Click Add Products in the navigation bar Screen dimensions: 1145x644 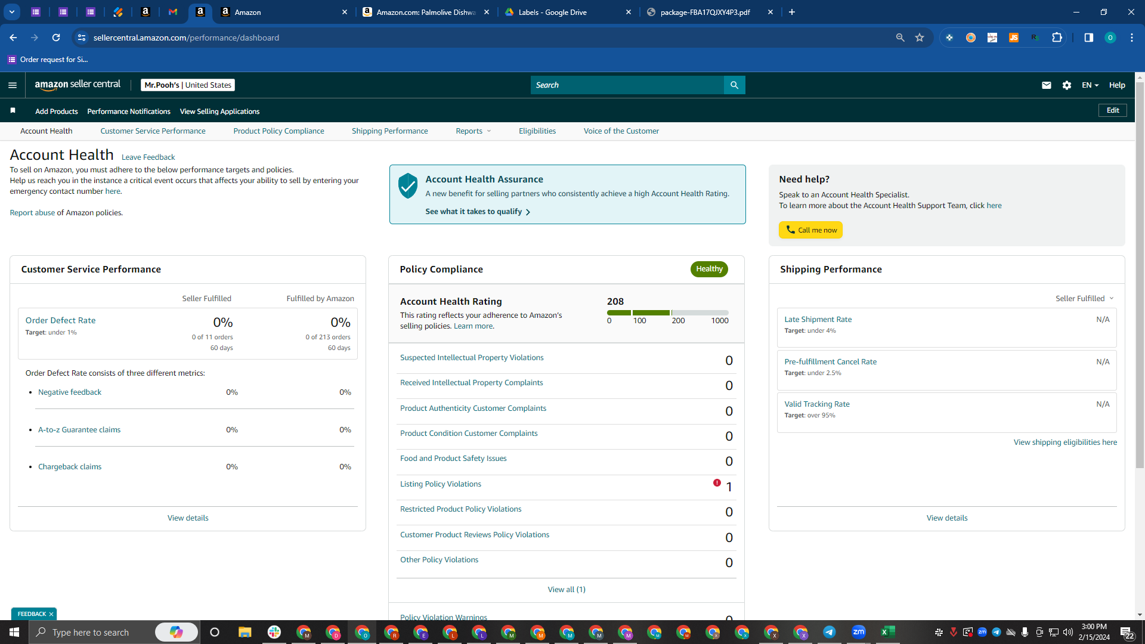click(x=57, y=112)
